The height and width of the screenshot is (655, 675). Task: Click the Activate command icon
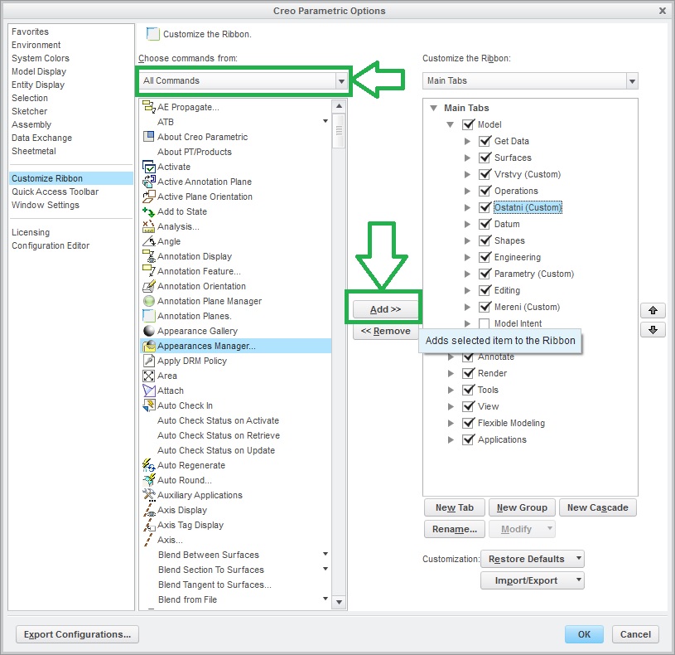pos(148,167)
